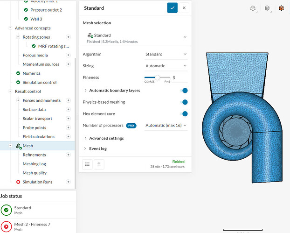Click the upload arrow icon below Event log
Viewport: 290px width, 233px height.
point(99,164)
